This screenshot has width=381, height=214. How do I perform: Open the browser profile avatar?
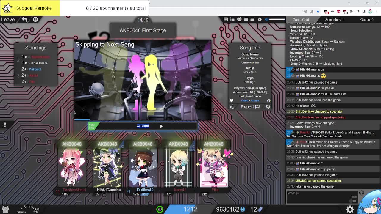click(x=370, y=12)
